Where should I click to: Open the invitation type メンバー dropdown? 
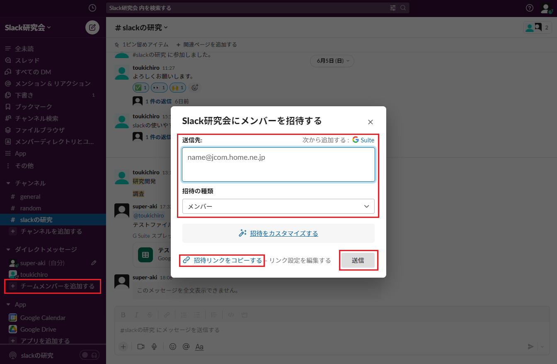point(278,206)
